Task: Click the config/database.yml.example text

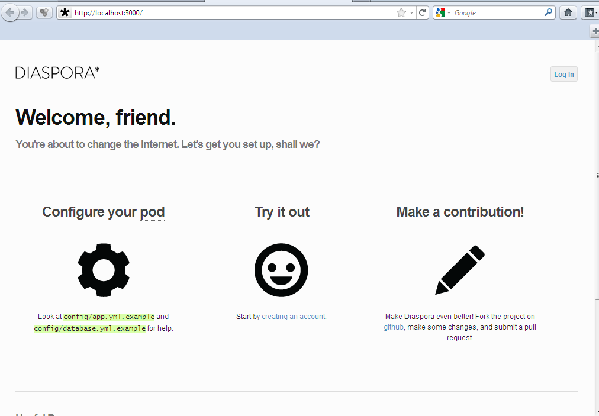Action: (90, 328)
